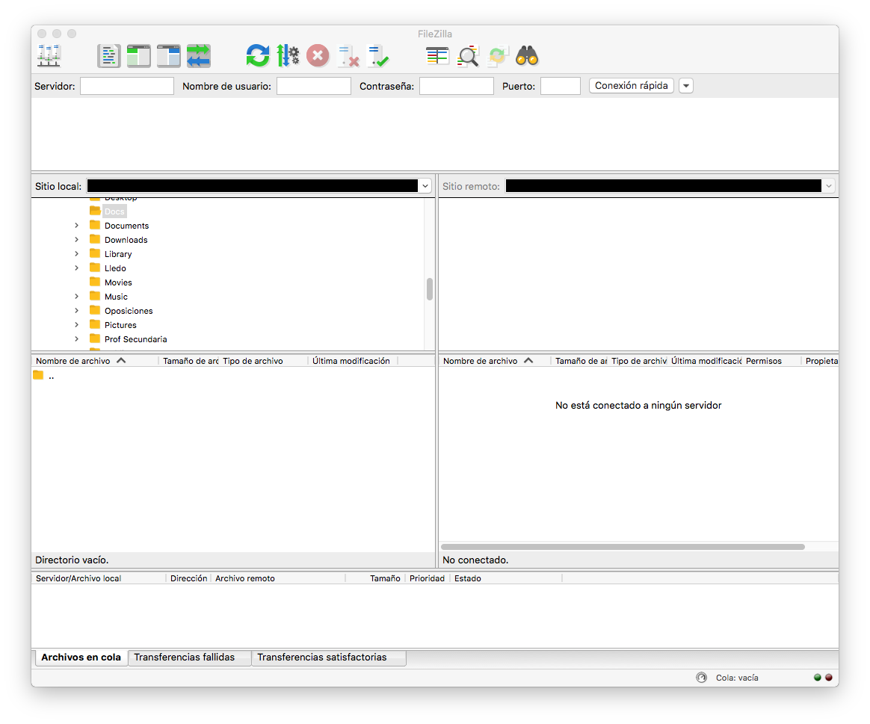Viewport: 870px width, 724px height.
Task: Click the binoculars file search icon
Action: (x=527, y=56)
